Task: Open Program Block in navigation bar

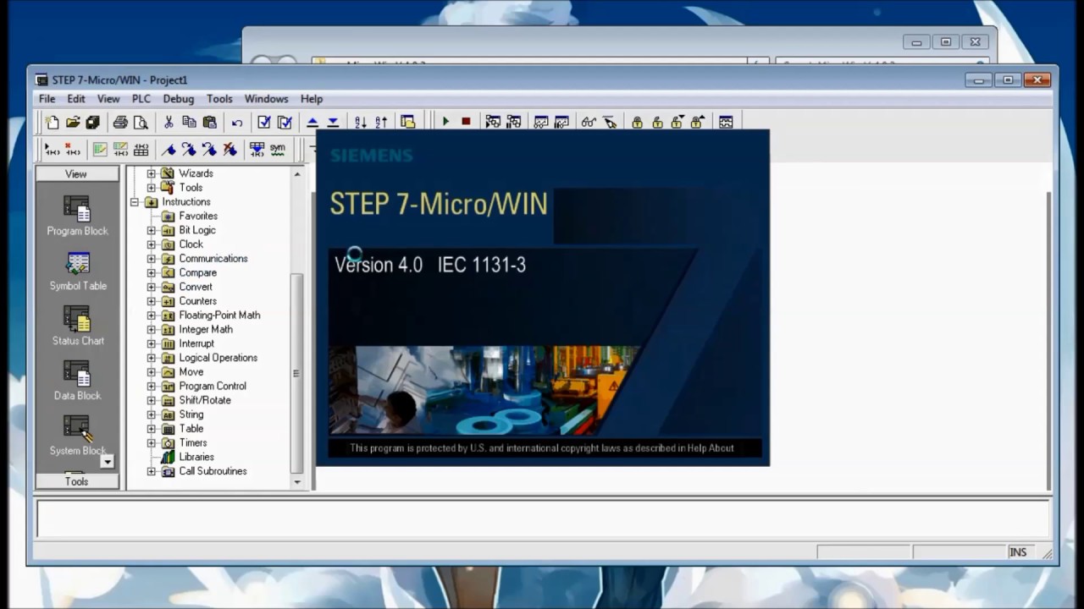Action: [77, 217]
